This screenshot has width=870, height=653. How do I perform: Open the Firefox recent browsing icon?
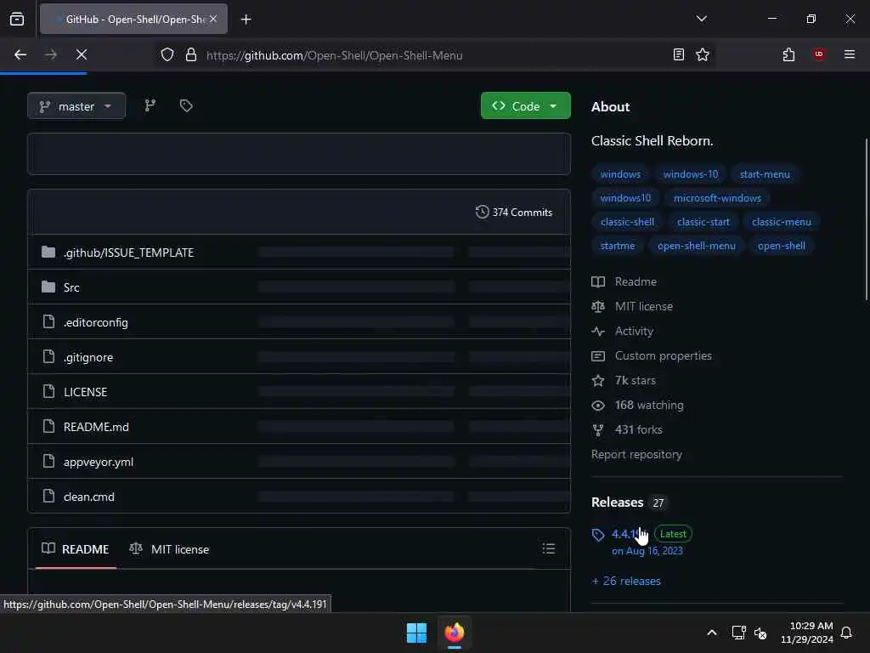[17, 19]
